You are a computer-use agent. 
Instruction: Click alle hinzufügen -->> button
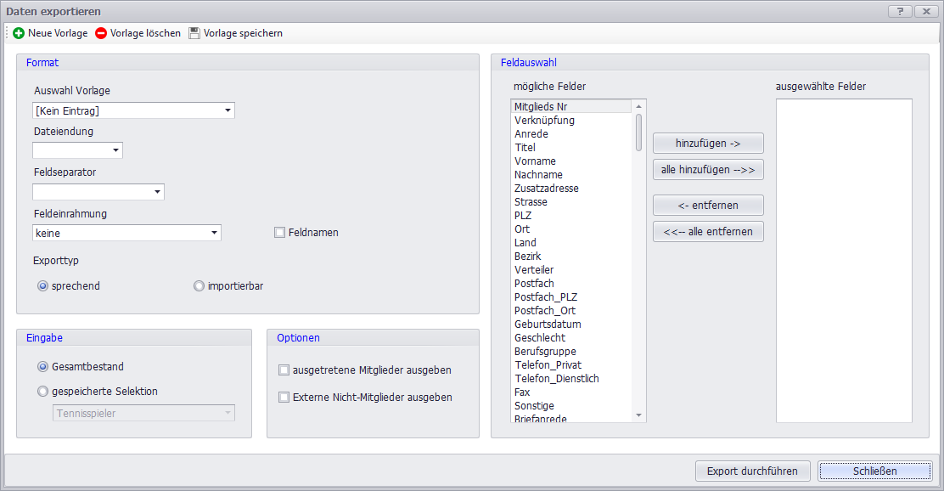click(x=708, y=170)
